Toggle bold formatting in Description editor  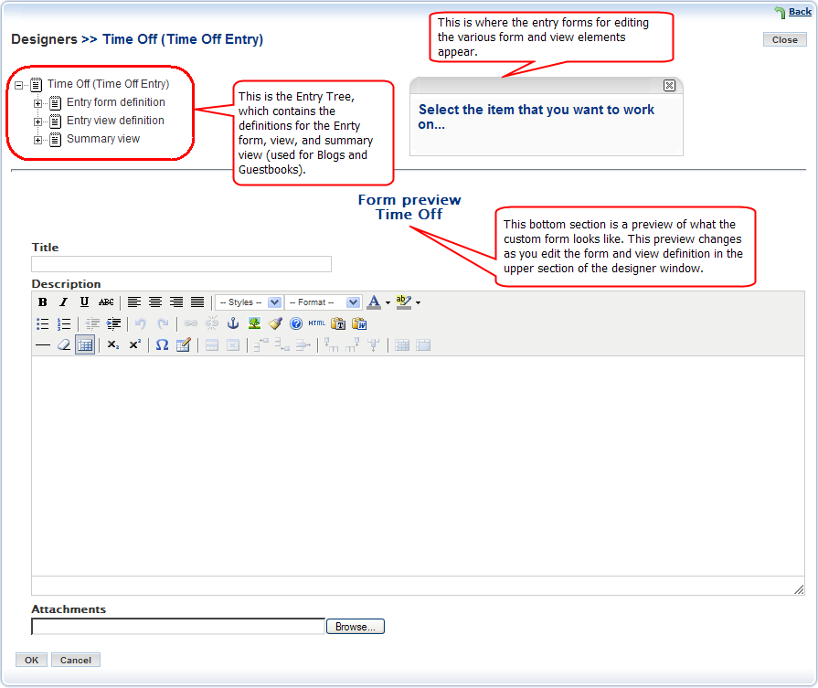(43, 302)
